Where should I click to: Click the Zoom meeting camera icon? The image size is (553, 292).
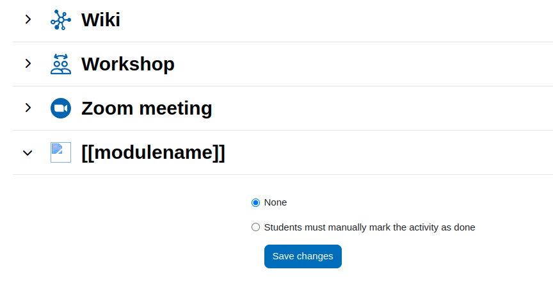point(61,108)
